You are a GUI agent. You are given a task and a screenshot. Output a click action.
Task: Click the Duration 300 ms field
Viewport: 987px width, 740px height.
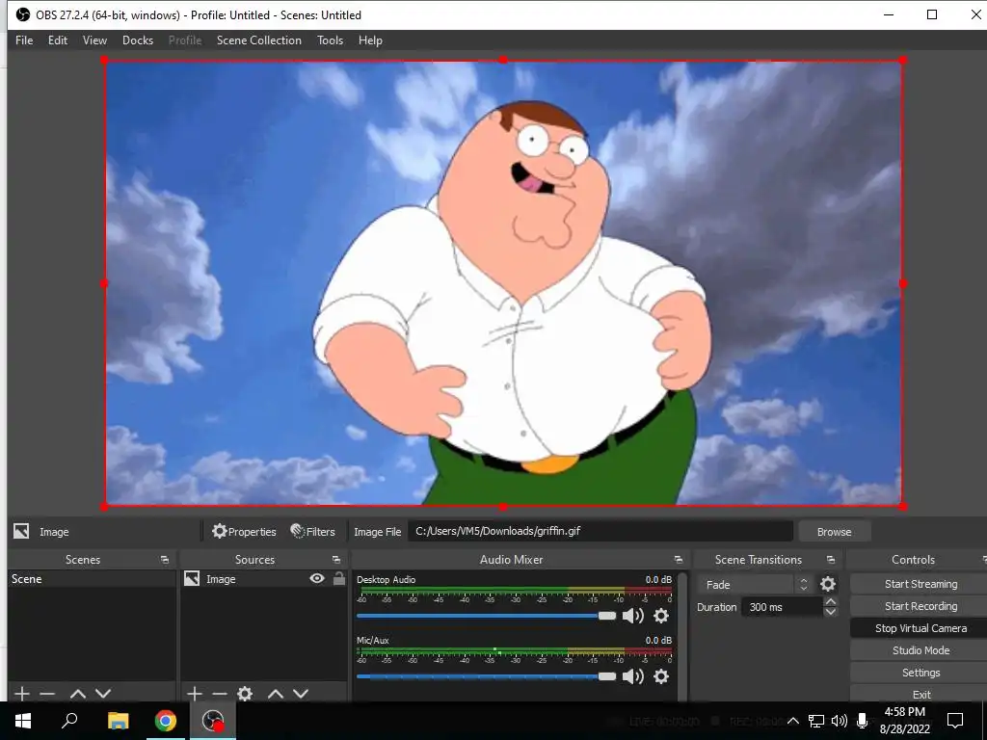tap(782, 607)
